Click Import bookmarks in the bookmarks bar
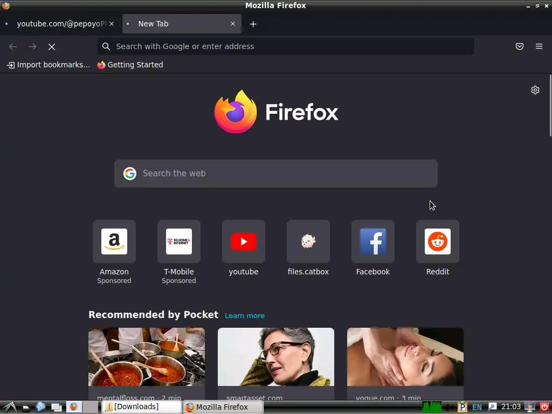Image resolution: width=552 pixels, height=414 pixels. coord(49,65)
